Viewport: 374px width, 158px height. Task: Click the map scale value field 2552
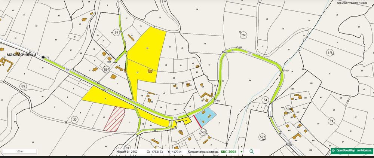point(134,152)
